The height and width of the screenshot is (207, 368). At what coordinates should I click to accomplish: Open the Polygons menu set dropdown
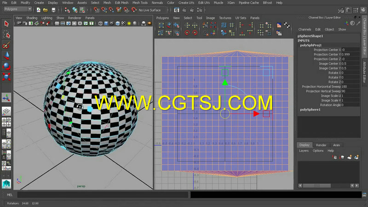[18, 9]
